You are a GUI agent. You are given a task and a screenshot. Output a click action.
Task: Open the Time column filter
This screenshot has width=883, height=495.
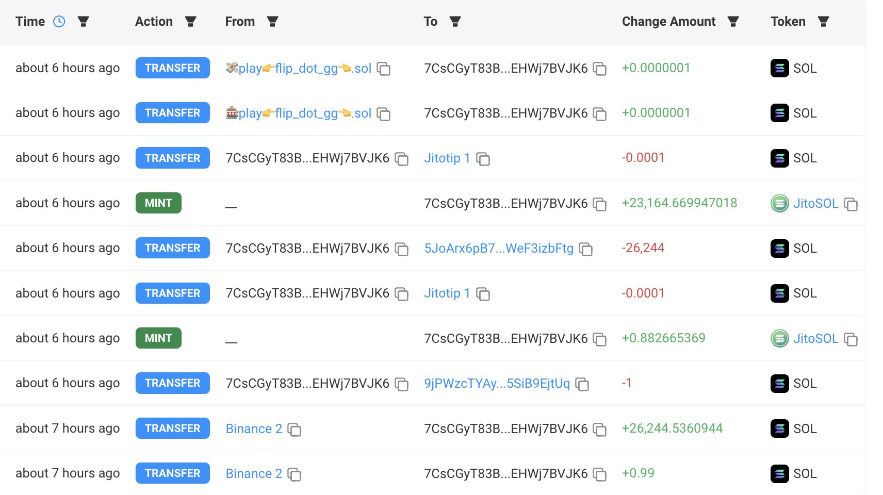point(83,21)
